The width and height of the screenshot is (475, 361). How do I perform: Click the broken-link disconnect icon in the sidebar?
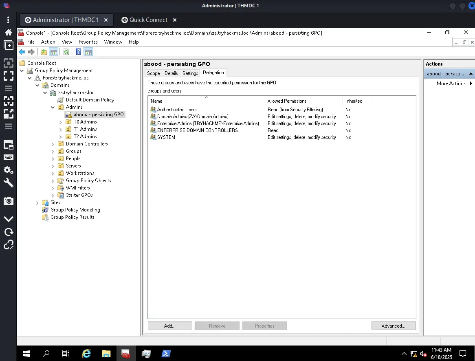(x=9, y=244)
